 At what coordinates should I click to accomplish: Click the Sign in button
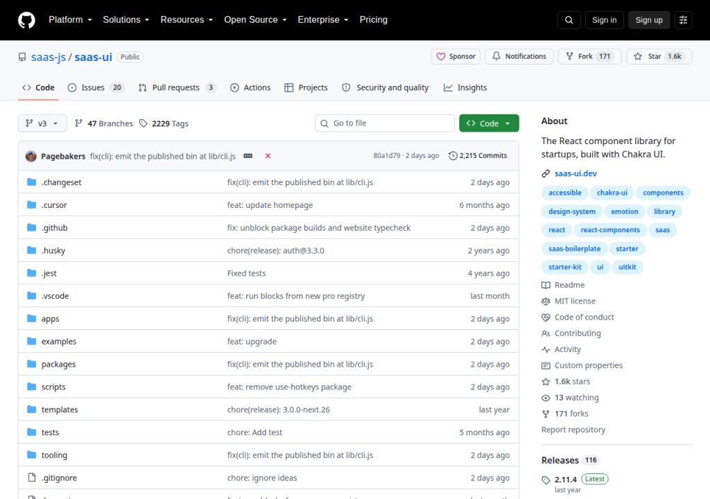point(604,20)
